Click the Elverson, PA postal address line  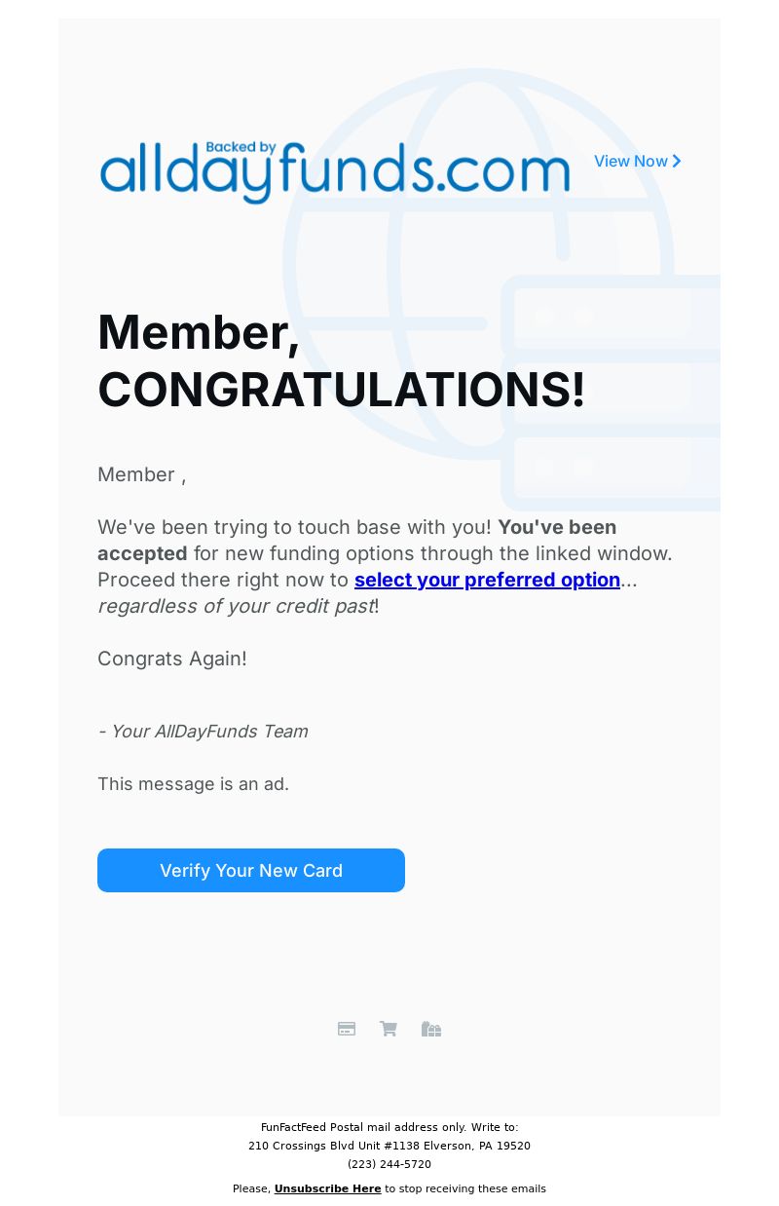tap(389, 1146)
